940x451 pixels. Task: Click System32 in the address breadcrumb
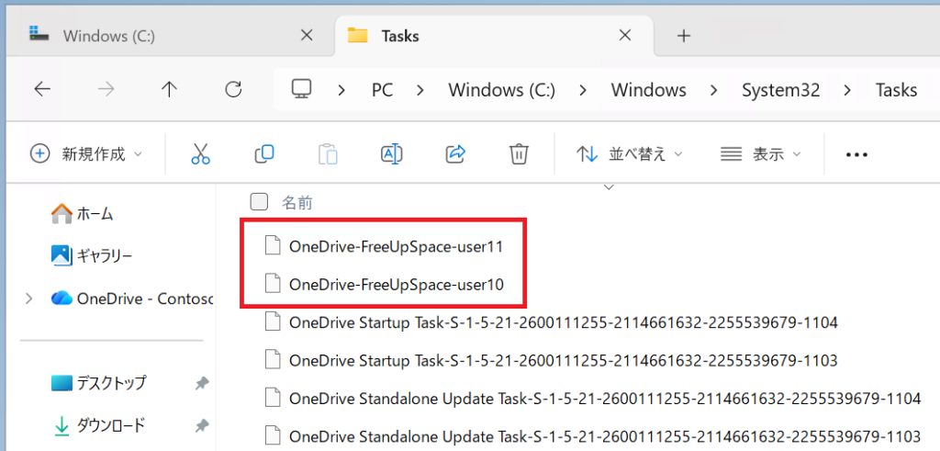coord(781,90)
